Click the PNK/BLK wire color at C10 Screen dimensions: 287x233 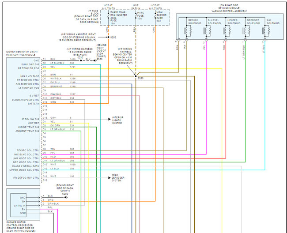[56, 94]
